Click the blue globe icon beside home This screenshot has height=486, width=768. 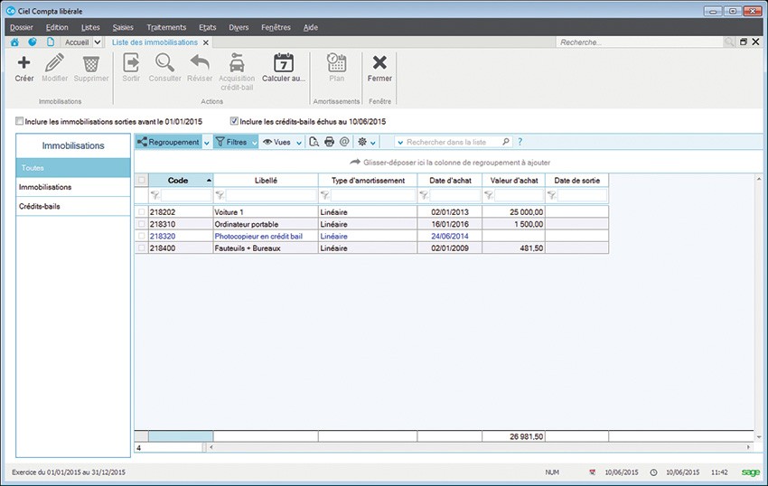coord(33,42)
